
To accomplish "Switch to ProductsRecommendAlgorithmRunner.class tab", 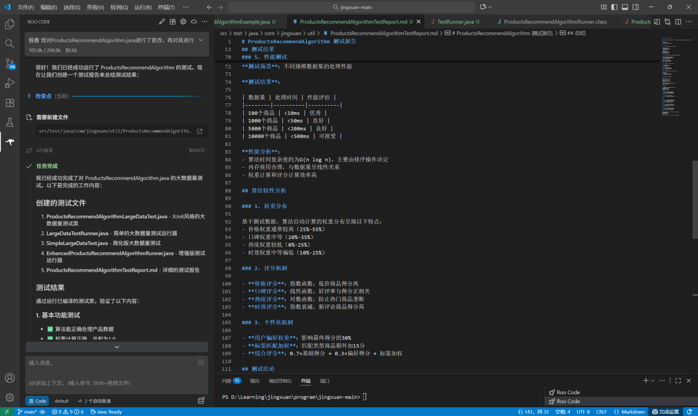I will pyautogui.click(x=555, y=22).
